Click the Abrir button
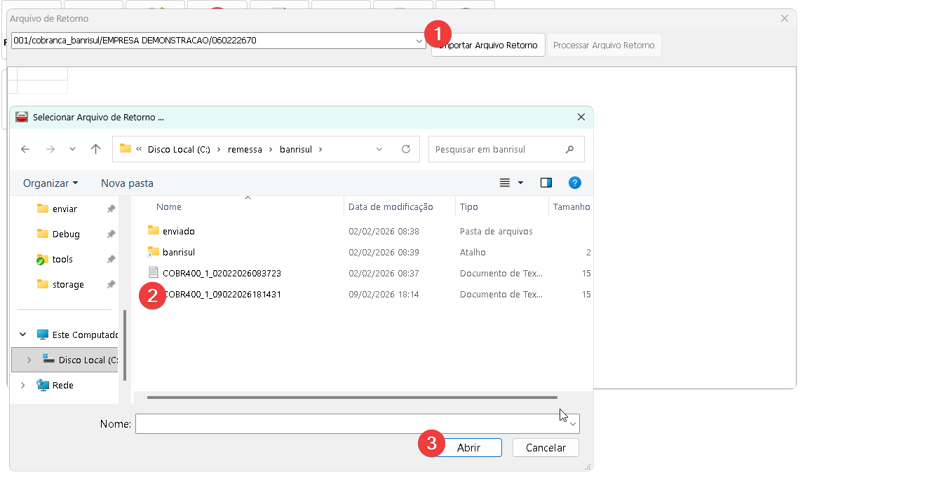The width and height of the screenshot is (934, 485). point(468,447)
